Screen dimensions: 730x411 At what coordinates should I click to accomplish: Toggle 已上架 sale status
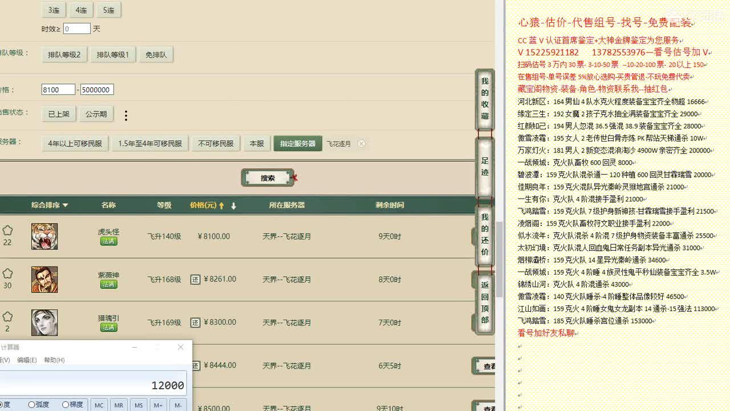click(59, 114)
